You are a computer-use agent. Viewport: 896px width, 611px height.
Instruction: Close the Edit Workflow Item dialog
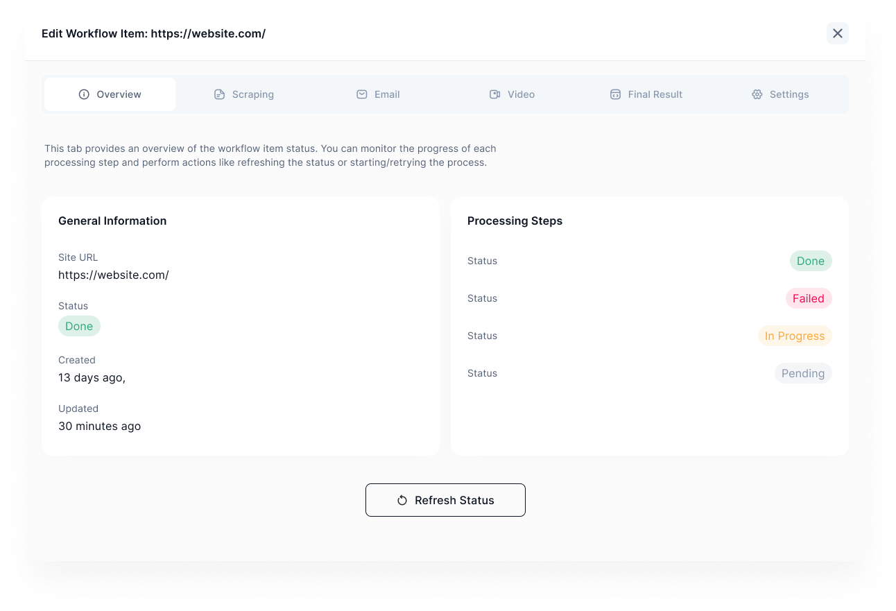click(837, 33)
